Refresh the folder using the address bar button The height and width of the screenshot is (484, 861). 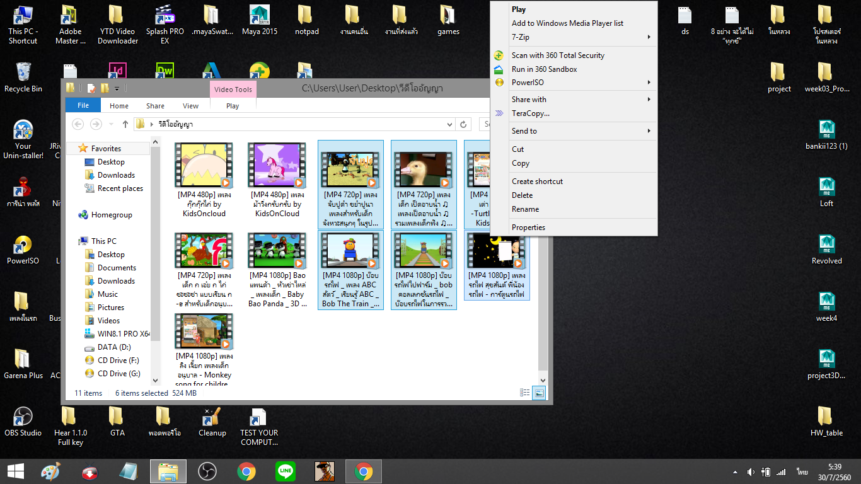pyautogui.click(x=463, y=124)
